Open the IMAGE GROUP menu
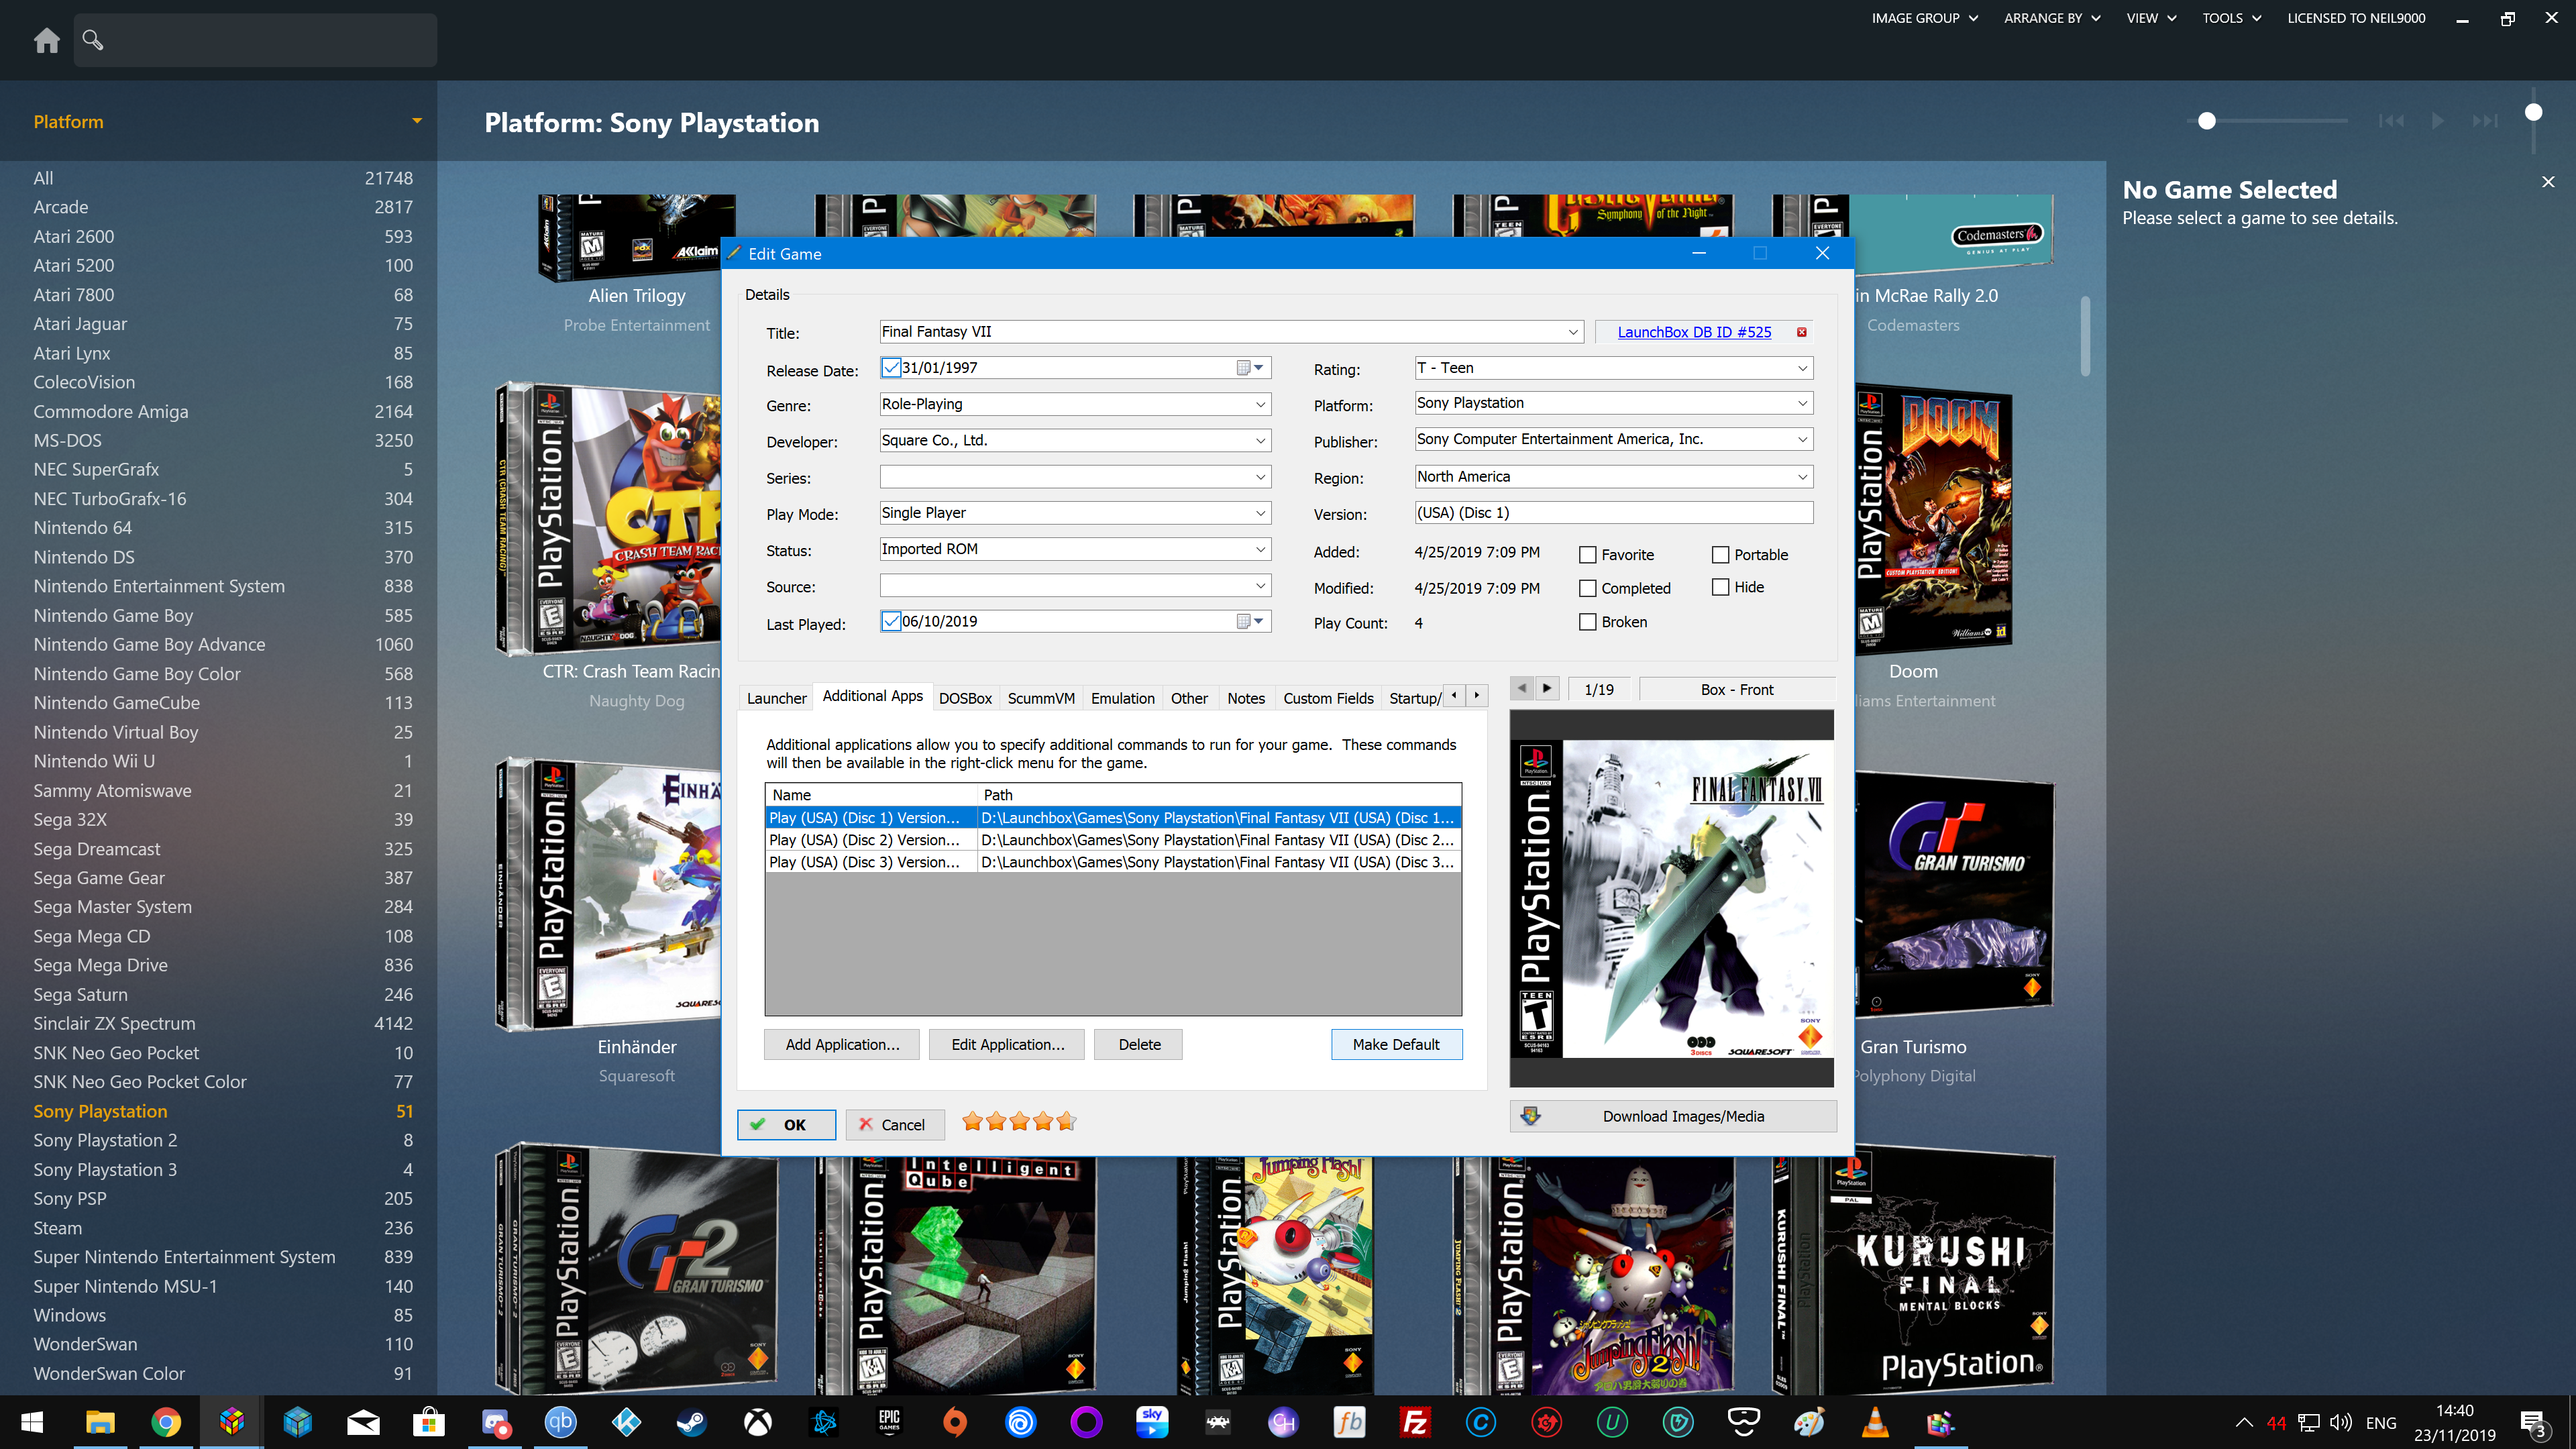 1925,18
